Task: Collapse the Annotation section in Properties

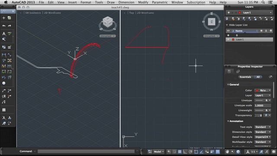Action: [228, 121]
